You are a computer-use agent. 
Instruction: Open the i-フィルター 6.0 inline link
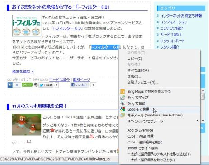67,28
